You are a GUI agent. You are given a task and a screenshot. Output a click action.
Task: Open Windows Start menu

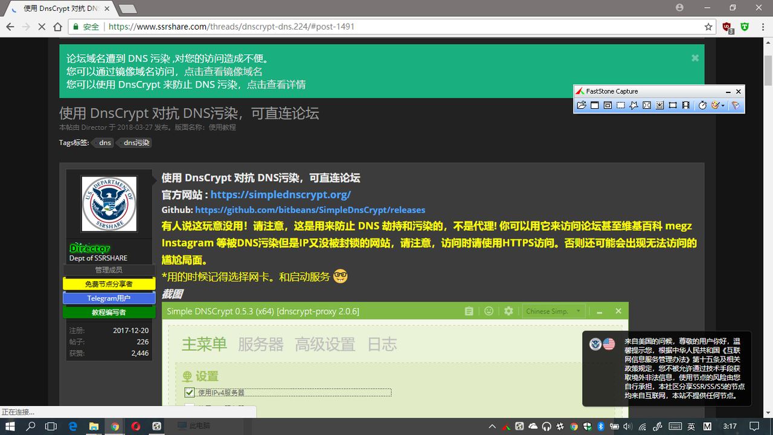click(x=10, y=426)
